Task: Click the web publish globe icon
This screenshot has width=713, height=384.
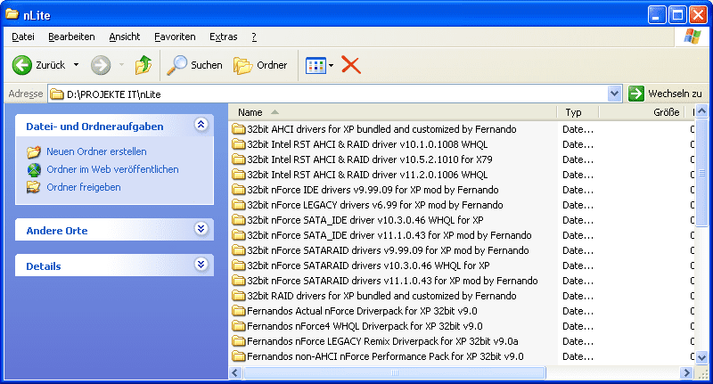Action: (34, 169)
